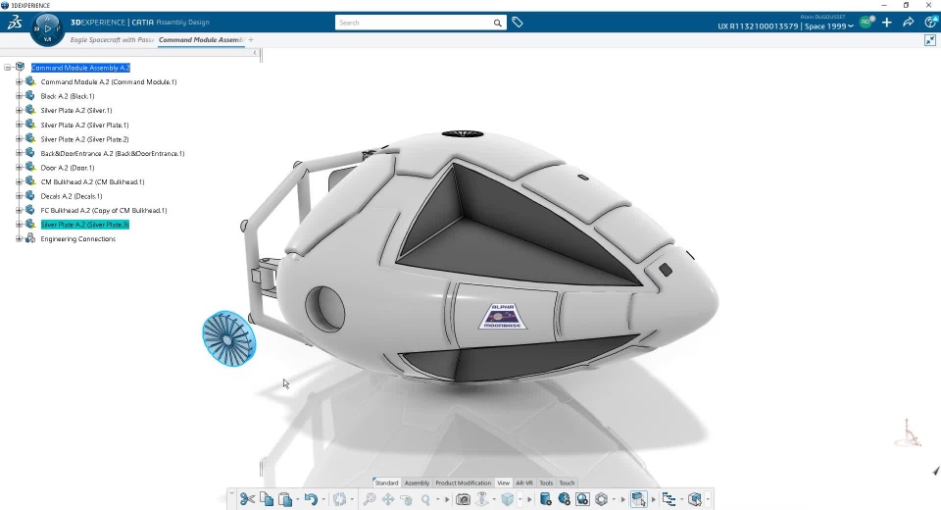This screenshot has height=510, width=941.
Task: Open the Paste options dropdown arrow
Action: tap(298, 499)
